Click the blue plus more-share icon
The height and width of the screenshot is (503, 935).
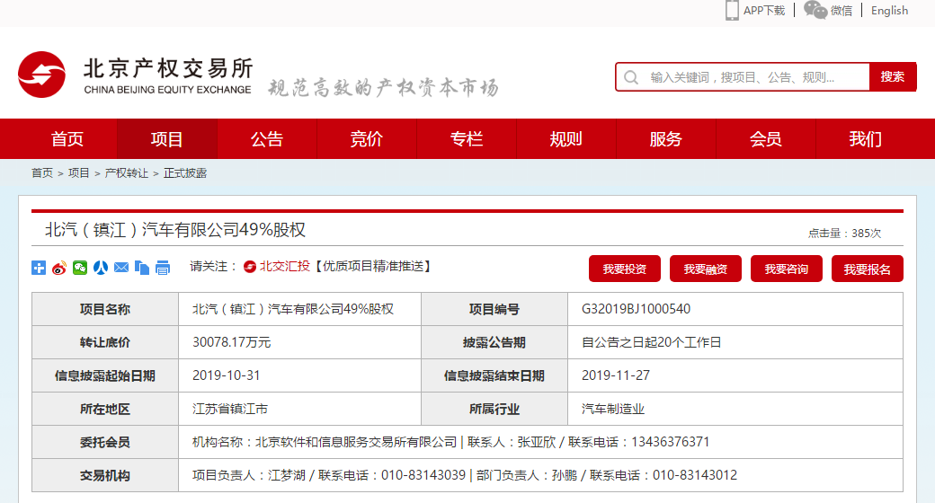pos(39,268)
